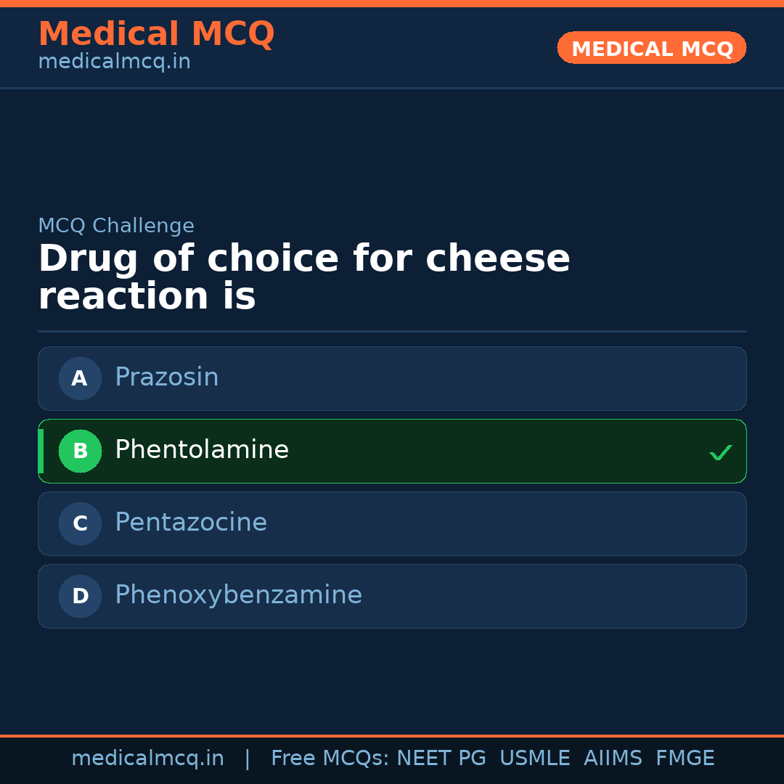
Task: Open medicalmcq.in link under header title
Action: (x=114, y=62)
